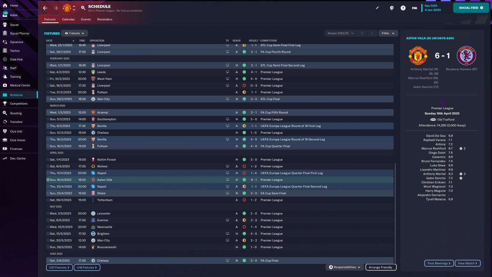The height and width of the screenshot is (277, 492).
Task: Click the Manchester United crest in match panel
Action: pos(418,56)
